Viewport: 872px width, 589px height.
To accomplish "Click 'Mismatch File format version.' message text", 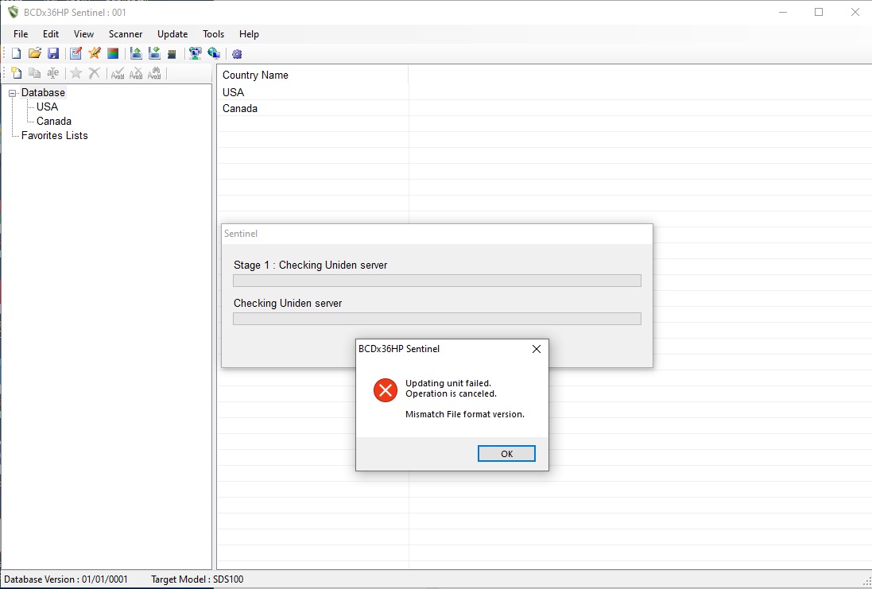I will [465, 414].
